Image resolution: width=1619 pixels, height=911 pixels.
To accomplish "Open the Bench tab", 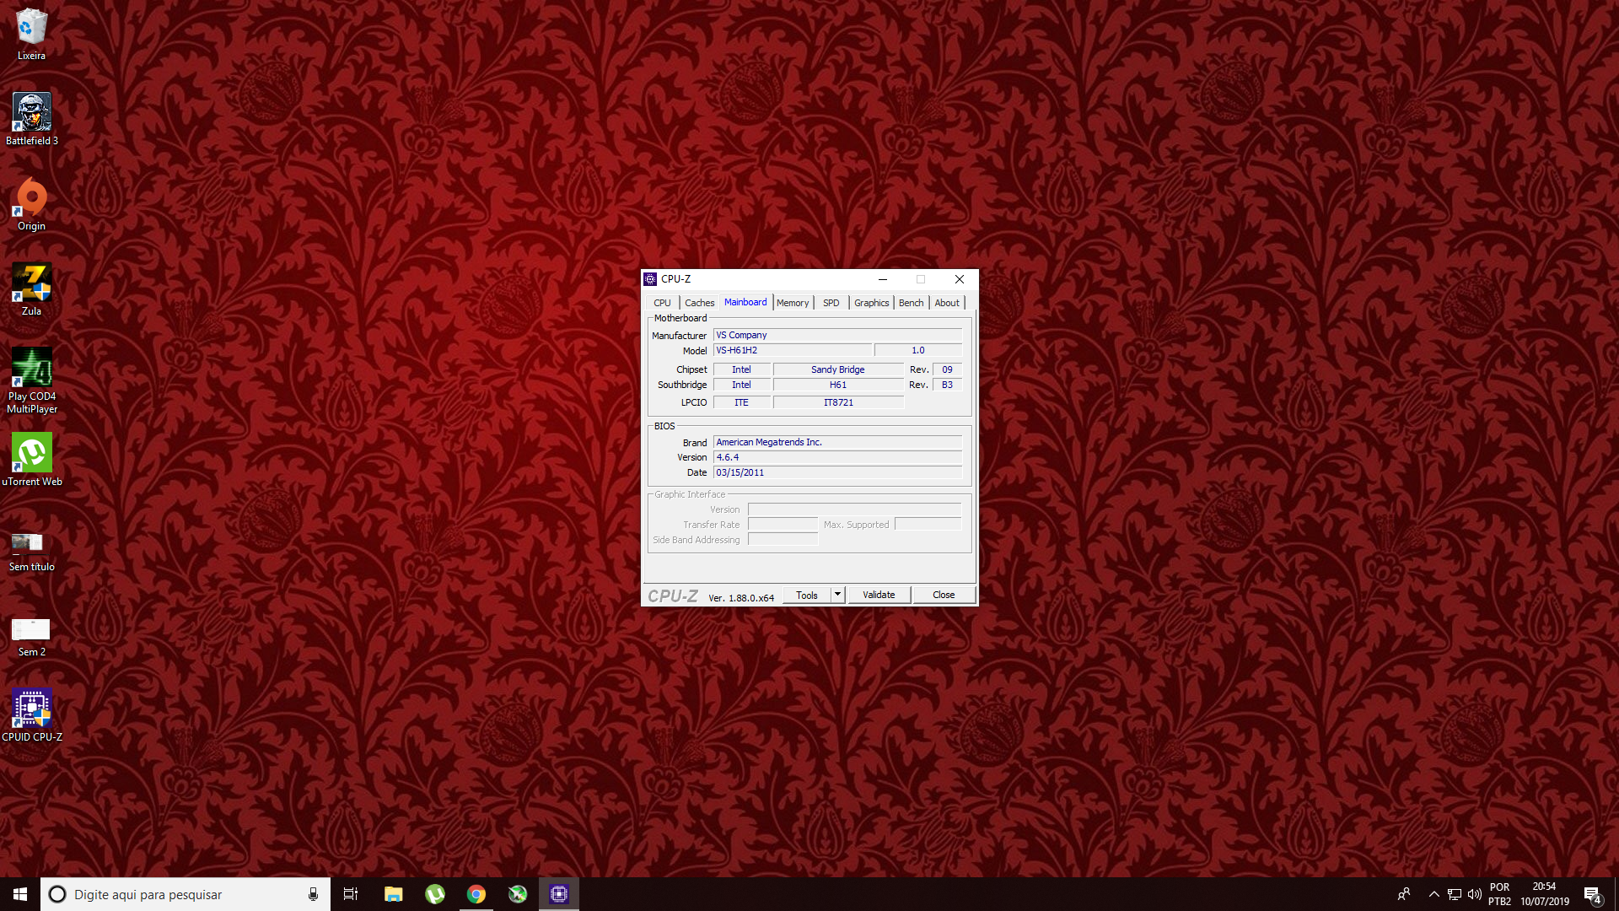I will coord(911,303).
